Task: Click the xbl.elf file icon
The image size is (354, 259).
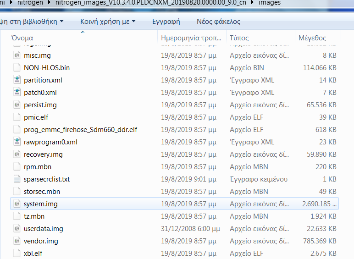Action: coord(17,253)
